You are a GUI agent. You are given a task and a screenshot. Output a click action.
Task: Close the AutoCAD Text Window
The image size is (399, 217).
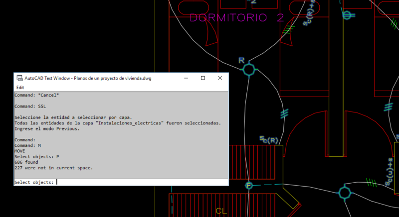tap(220, 78)
